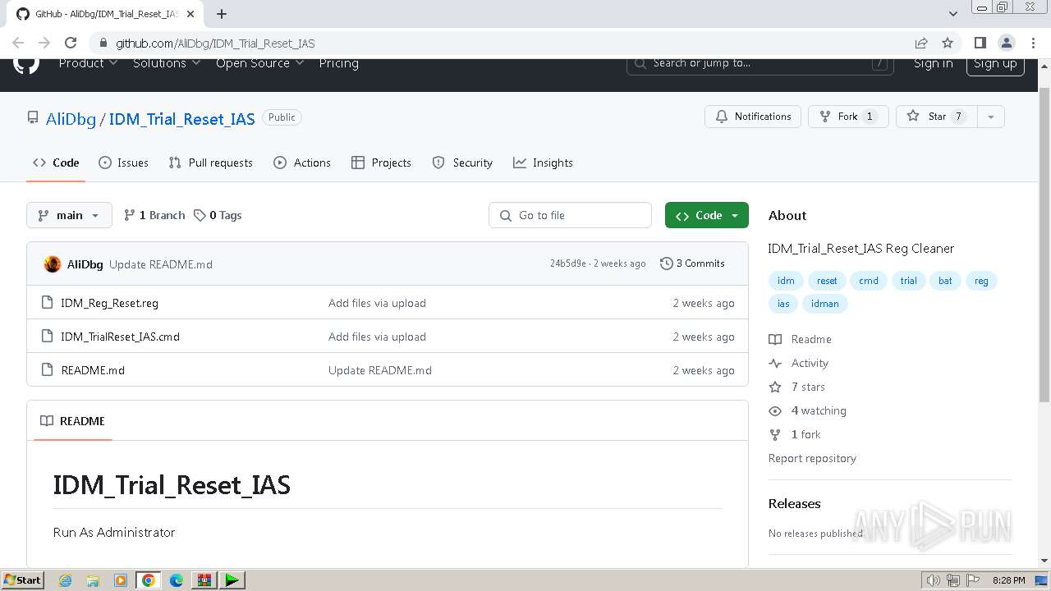This screenshot has width=1051, height=591.
Task: Switch to the Projects tab
Action: [381, 163]
